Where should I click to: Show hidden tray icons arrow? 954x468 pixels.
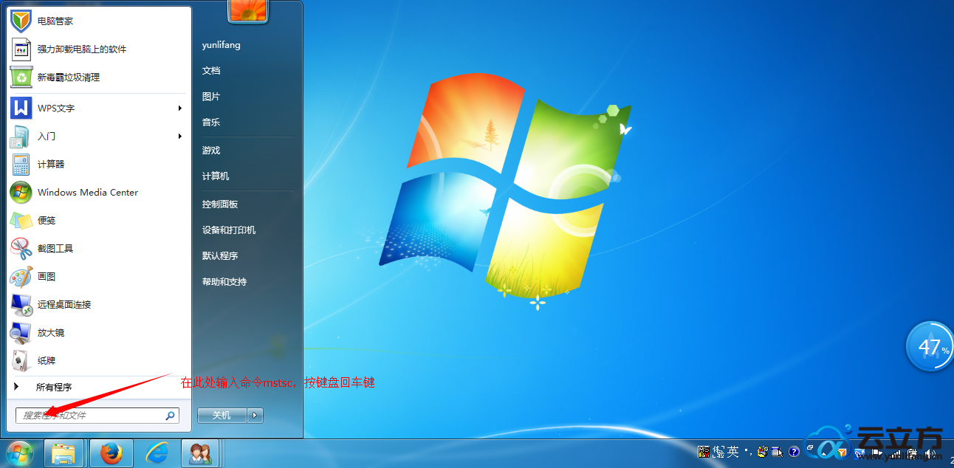click(825, 454)
